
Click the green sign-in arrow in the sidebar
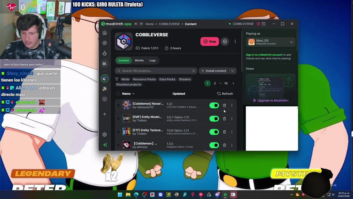105,145
